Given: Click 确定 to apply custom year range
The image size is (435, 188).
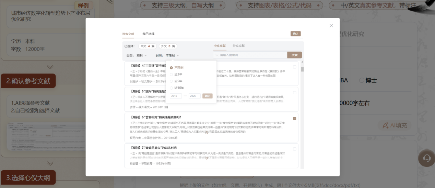Looking at the screenshot, I should click(x=207, y=96).
